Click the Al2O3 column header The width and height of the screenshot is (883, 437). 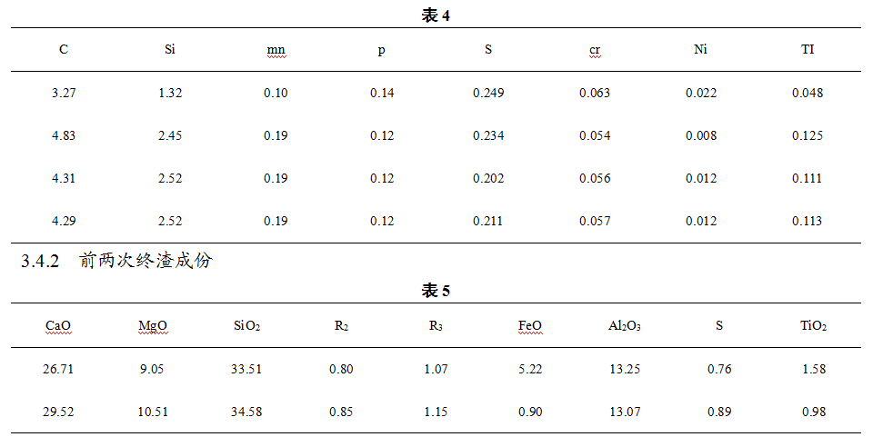click(625, 325)
